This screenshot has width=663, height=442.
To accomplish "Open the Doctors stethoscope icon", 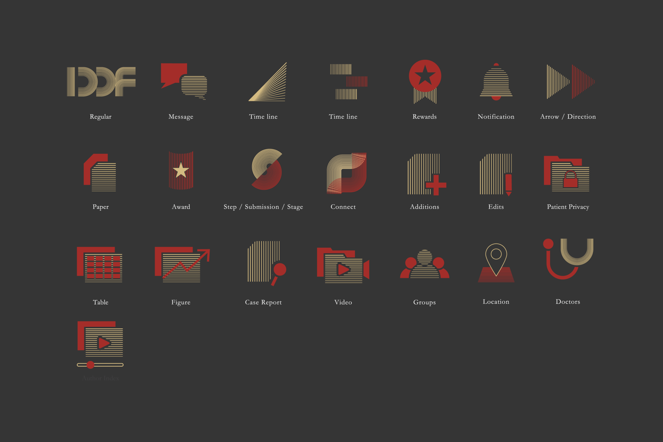I will [x=568, y=258].
